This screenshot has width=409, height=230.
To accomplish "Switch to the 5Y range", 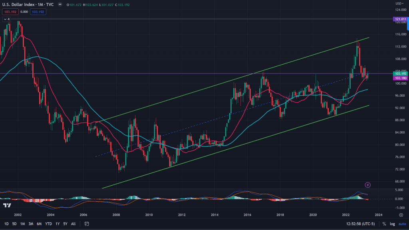I will (x=66, y=224).
